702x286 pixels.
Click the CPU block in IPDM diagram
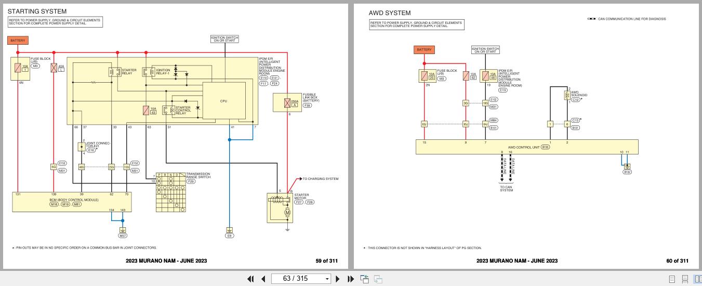tap(224, 101)
